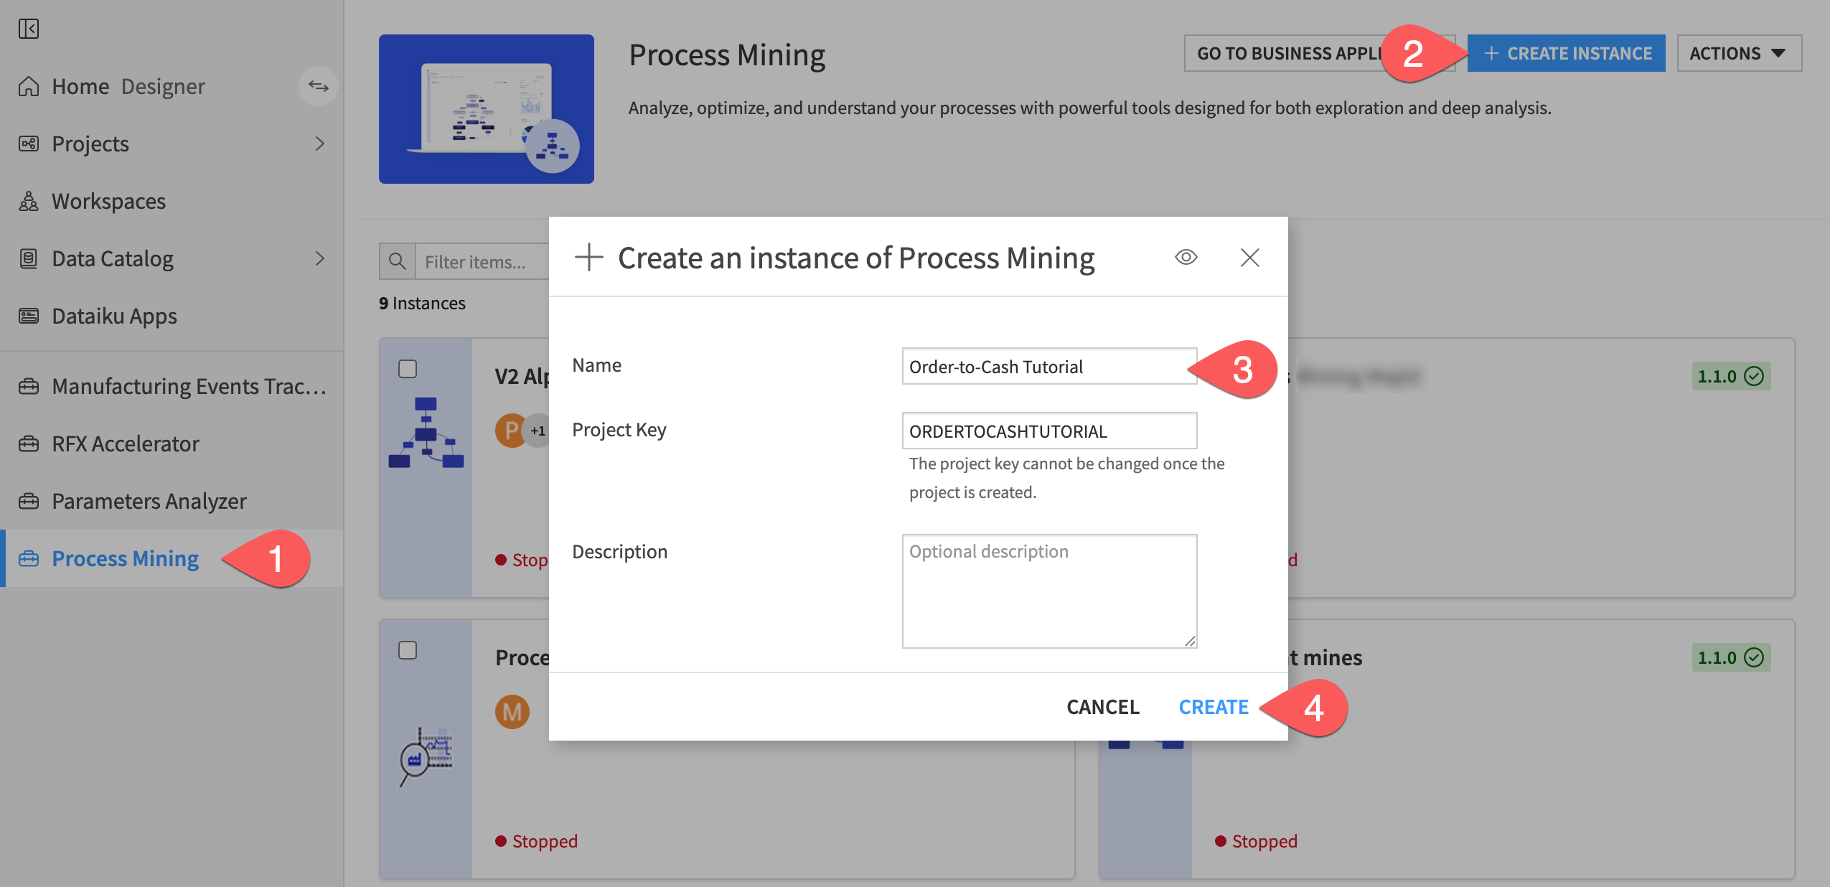Click the top-right 1.1.0 version badge

click(1731, 376)
